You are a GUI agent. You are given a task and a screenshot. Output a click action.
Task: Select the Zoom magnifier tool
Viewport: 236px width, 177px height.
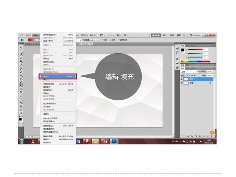click(21, 113)
